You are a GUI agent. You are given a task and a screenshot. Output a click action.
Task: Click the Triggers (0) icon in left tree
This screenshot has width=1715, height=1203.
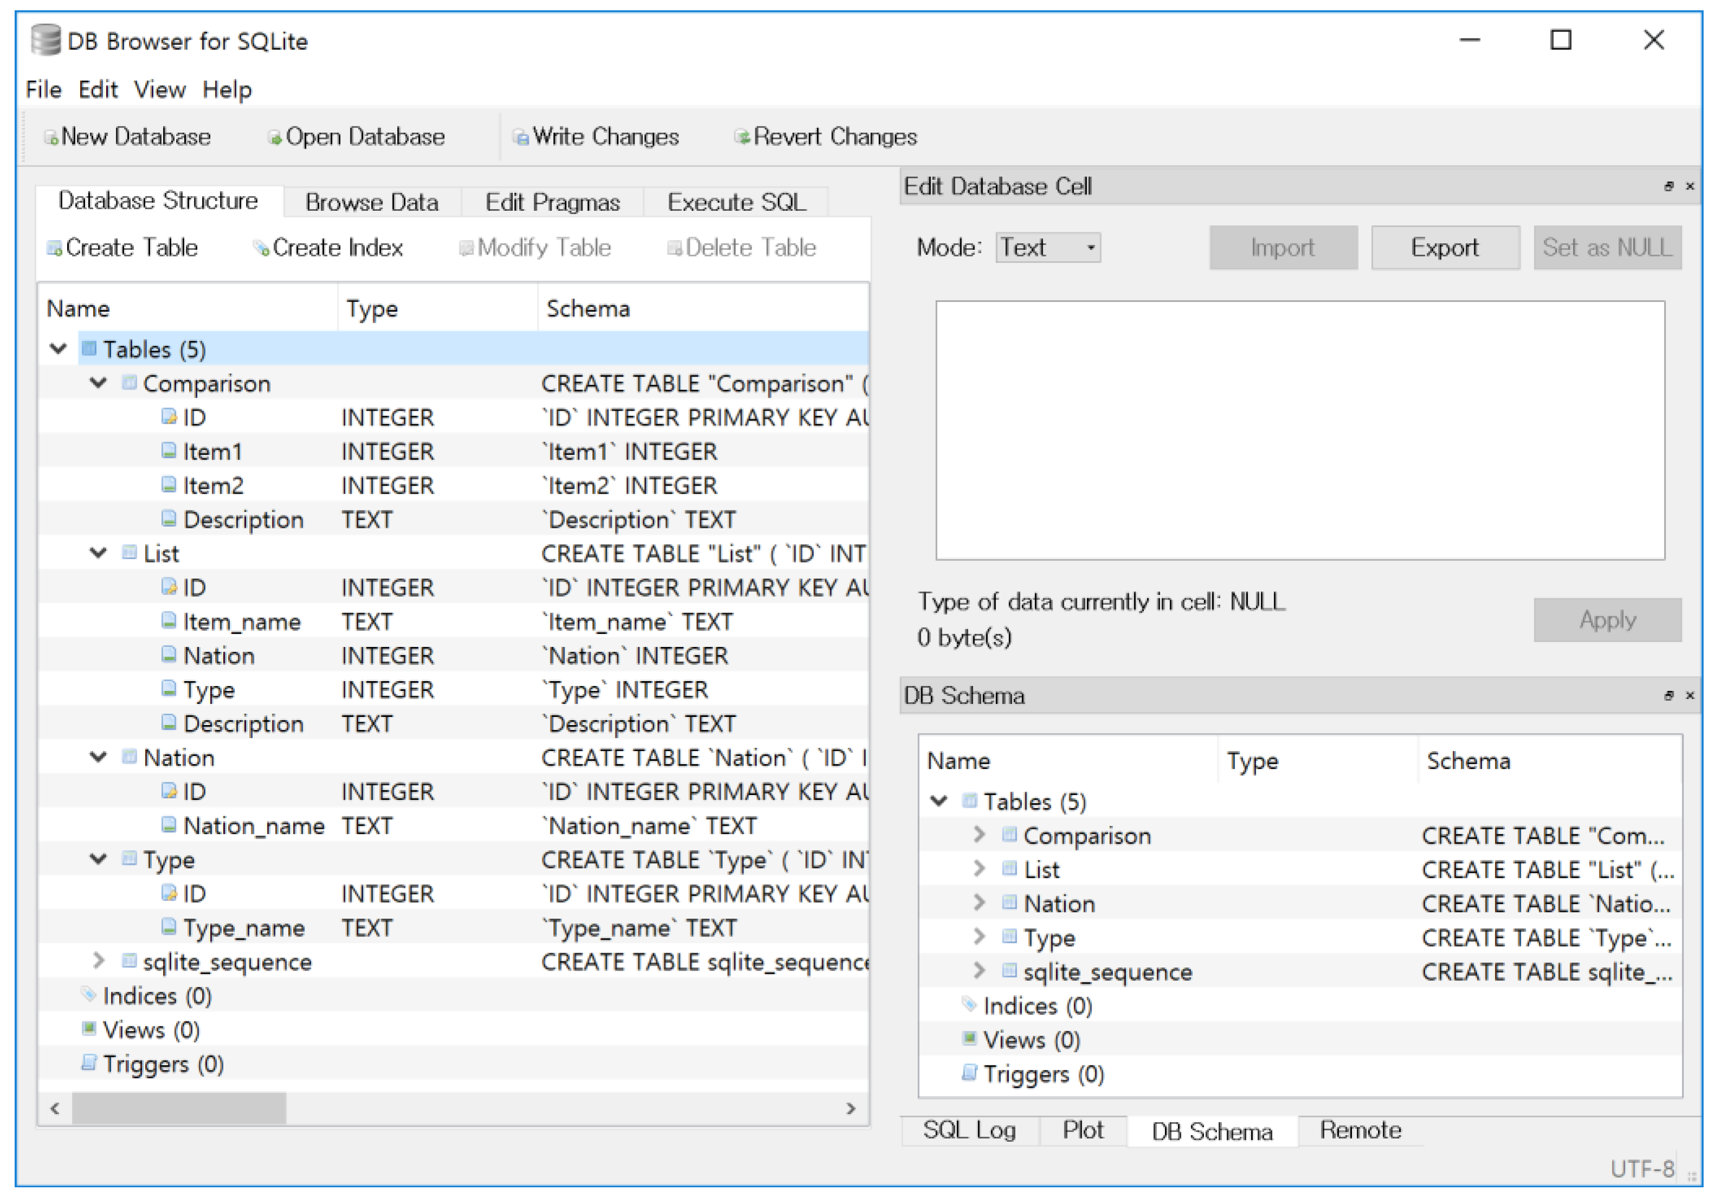[89, 1064]
